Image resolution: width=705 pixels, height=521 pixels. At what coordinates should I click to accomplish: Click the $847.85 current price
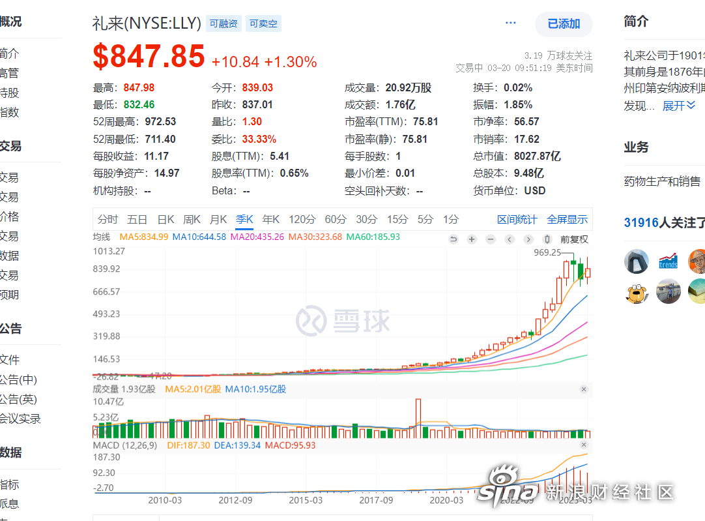pyautogui.click(x=149, y=57)
